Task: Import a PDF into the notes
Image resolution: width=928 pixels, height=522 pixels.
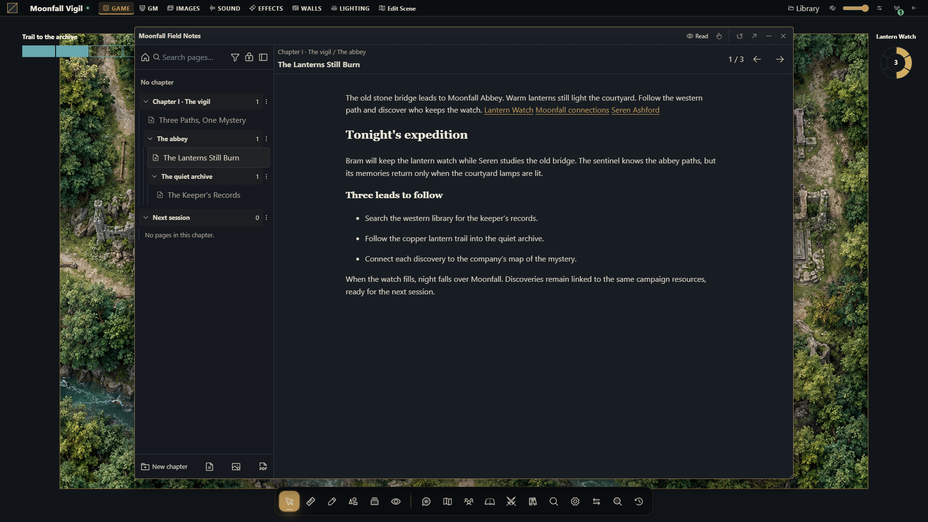Action: (263, 466)
